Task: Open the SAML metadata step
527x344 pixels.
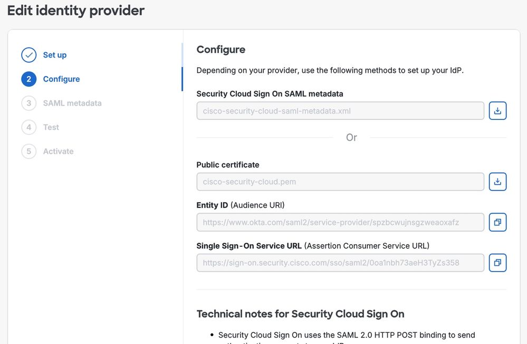Action: (x=72, y=103)
